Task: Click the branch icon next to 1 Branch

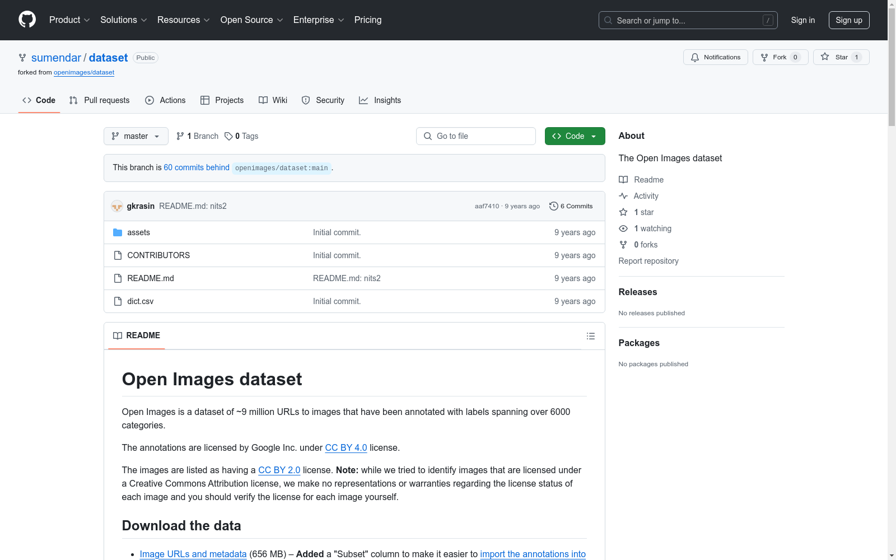Action: pyautogui.click(x=180, y=136)
